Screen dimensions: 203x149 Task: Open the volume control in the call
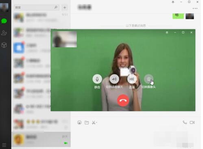coord(132,79)
